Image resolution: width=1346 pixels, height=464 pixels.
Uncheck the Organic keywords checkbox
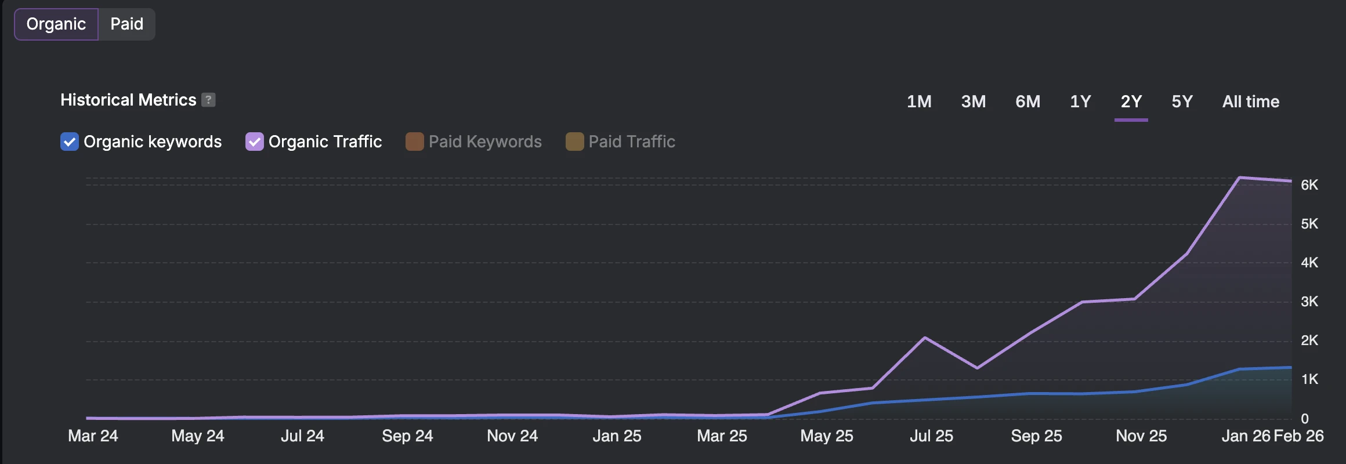[x=70, y=142]
